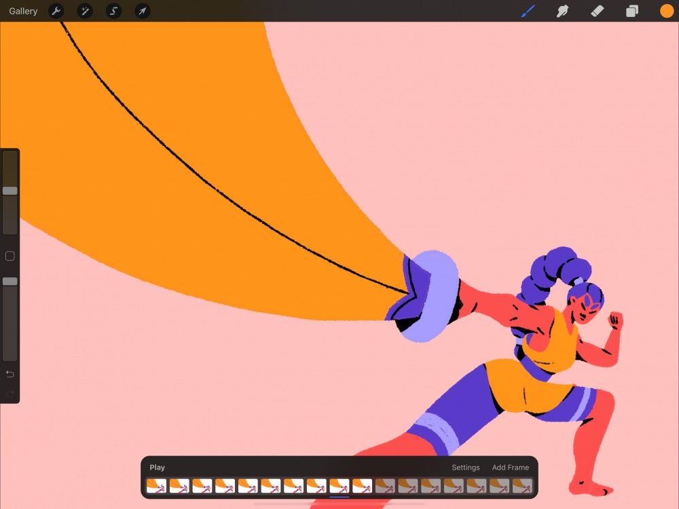This screenshot has height=509, width=679.
Task: Pick the Paint brush tool
Action: [528, 11]
